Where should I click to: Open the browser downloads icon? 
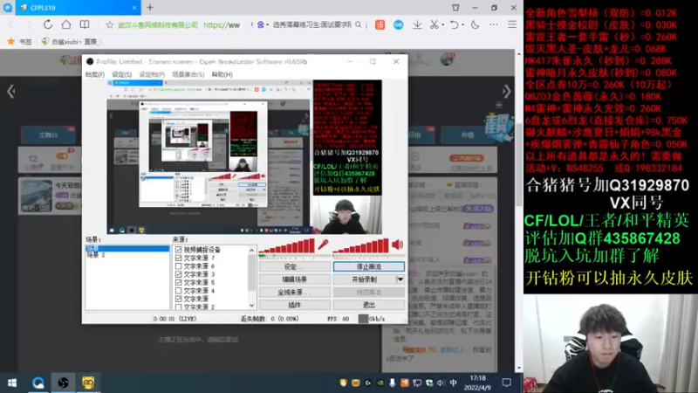(417, 25)
